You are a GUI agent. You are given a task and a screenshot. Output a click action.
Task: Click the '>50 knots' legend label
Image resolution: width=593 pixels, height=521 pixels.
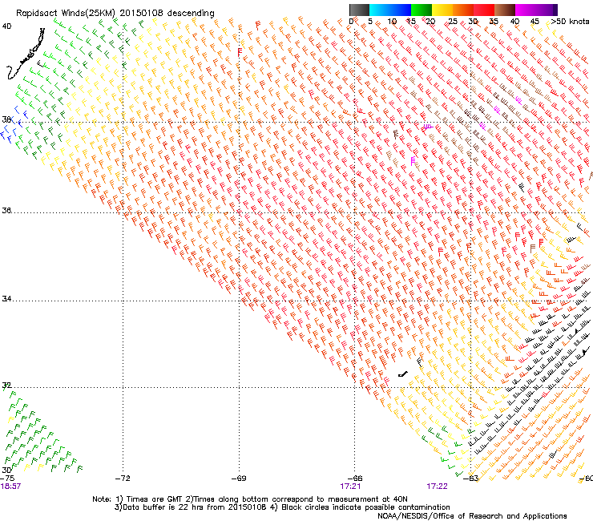570,22
